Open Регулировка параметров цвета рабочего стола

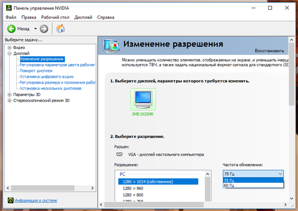pos(57,65)
